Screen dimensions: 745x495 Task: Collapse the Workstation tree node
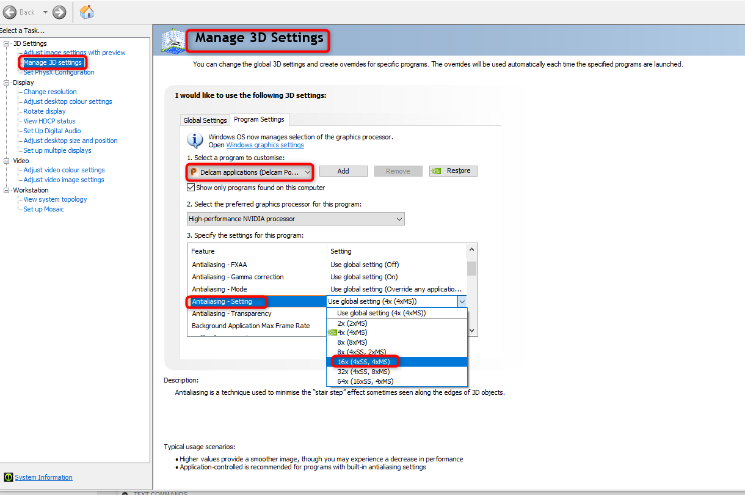point(7,190)
